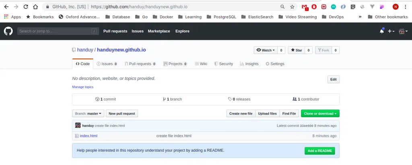The width and height of the screenshot is (412, 165).
Task: View the 1 branch list
Action: (172, 99)
